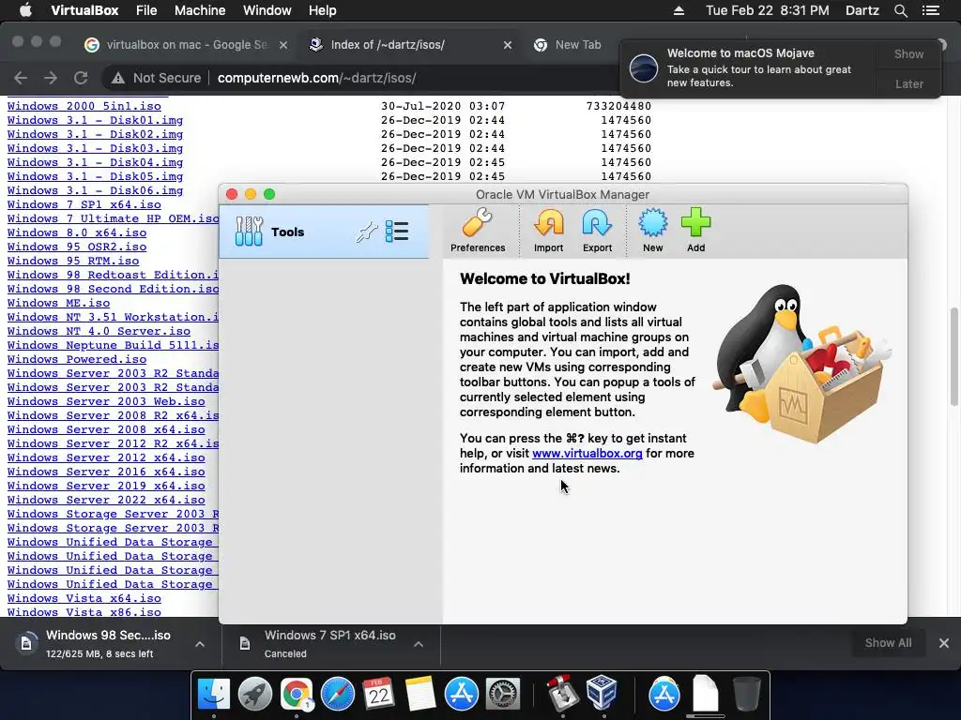Open the Trash in the Dock

click(746, 695)
